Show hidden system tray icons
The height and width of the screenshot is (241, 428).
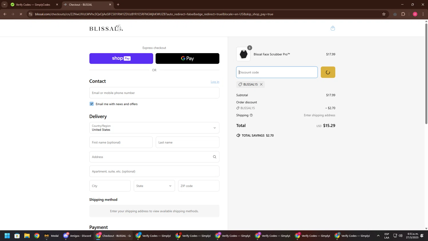(x=378, y=236)
